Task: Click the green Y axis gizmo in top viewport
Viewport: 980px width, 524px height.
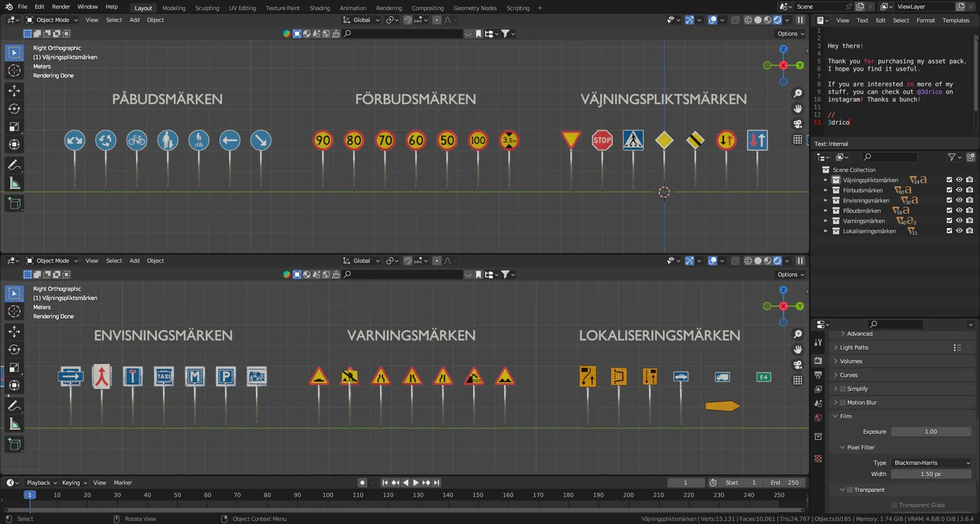Action: (x=800, y=66)
